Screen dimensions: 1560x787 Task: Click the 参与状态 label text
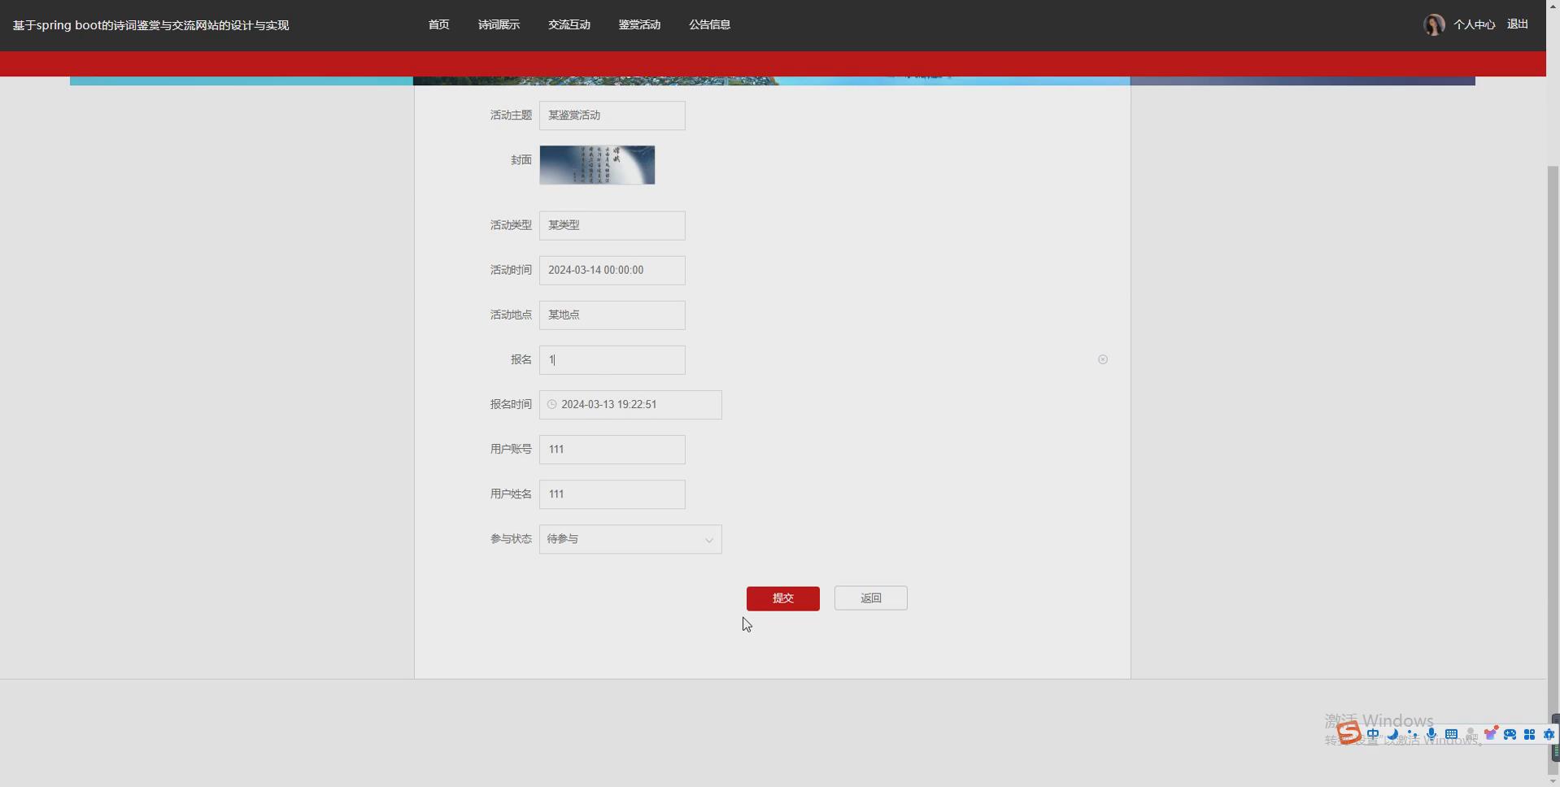(511, 539)
